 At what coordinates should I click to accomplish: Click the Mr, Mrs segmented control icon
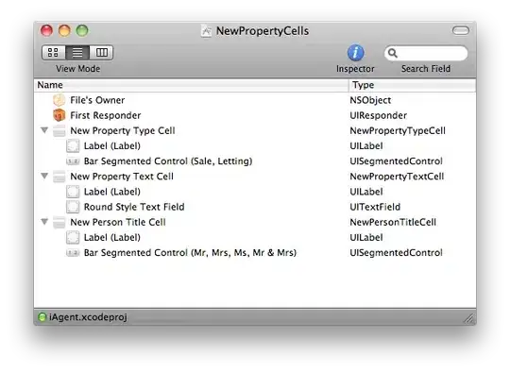(73, 253)
